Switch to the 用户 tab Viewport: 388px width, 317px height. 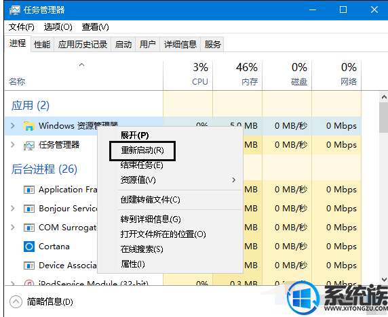point(147,45)
